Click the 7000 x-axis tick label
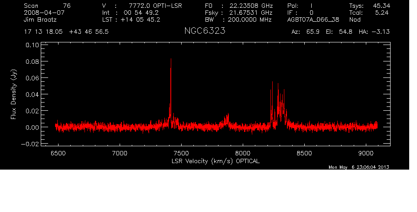This screenshot has width=417, height=212. (120, 153)
